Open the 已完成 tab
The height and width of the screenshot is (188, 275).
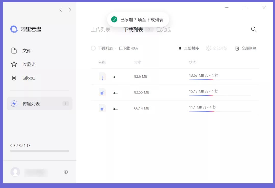coord(163,29)
